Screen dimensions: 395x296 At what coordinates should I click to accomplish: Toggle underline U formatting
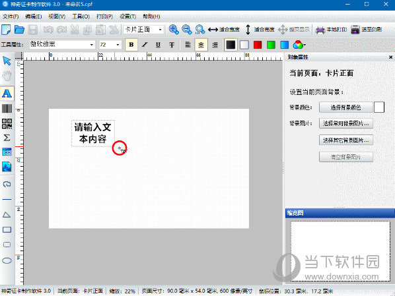tap(158, 45)
